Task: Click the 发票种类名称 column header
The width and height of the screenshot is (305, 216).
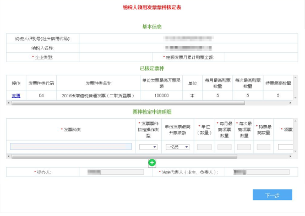Action: pos(99,84)
